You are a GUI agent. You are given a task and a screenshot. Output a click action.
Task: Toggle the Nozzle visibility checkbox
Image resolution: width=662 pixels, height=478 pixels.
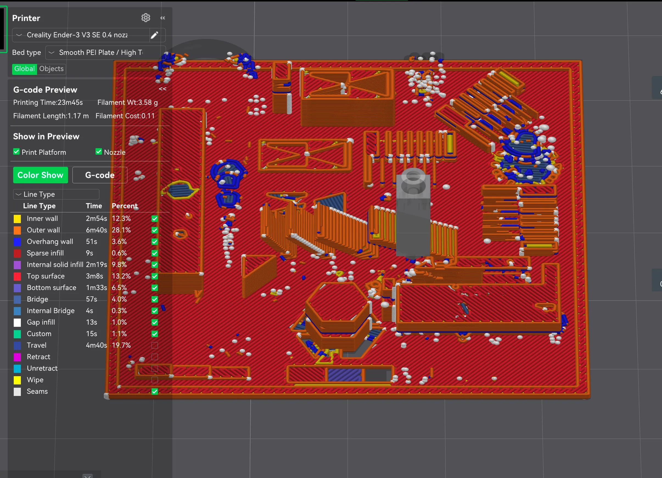tap(99, 152)
